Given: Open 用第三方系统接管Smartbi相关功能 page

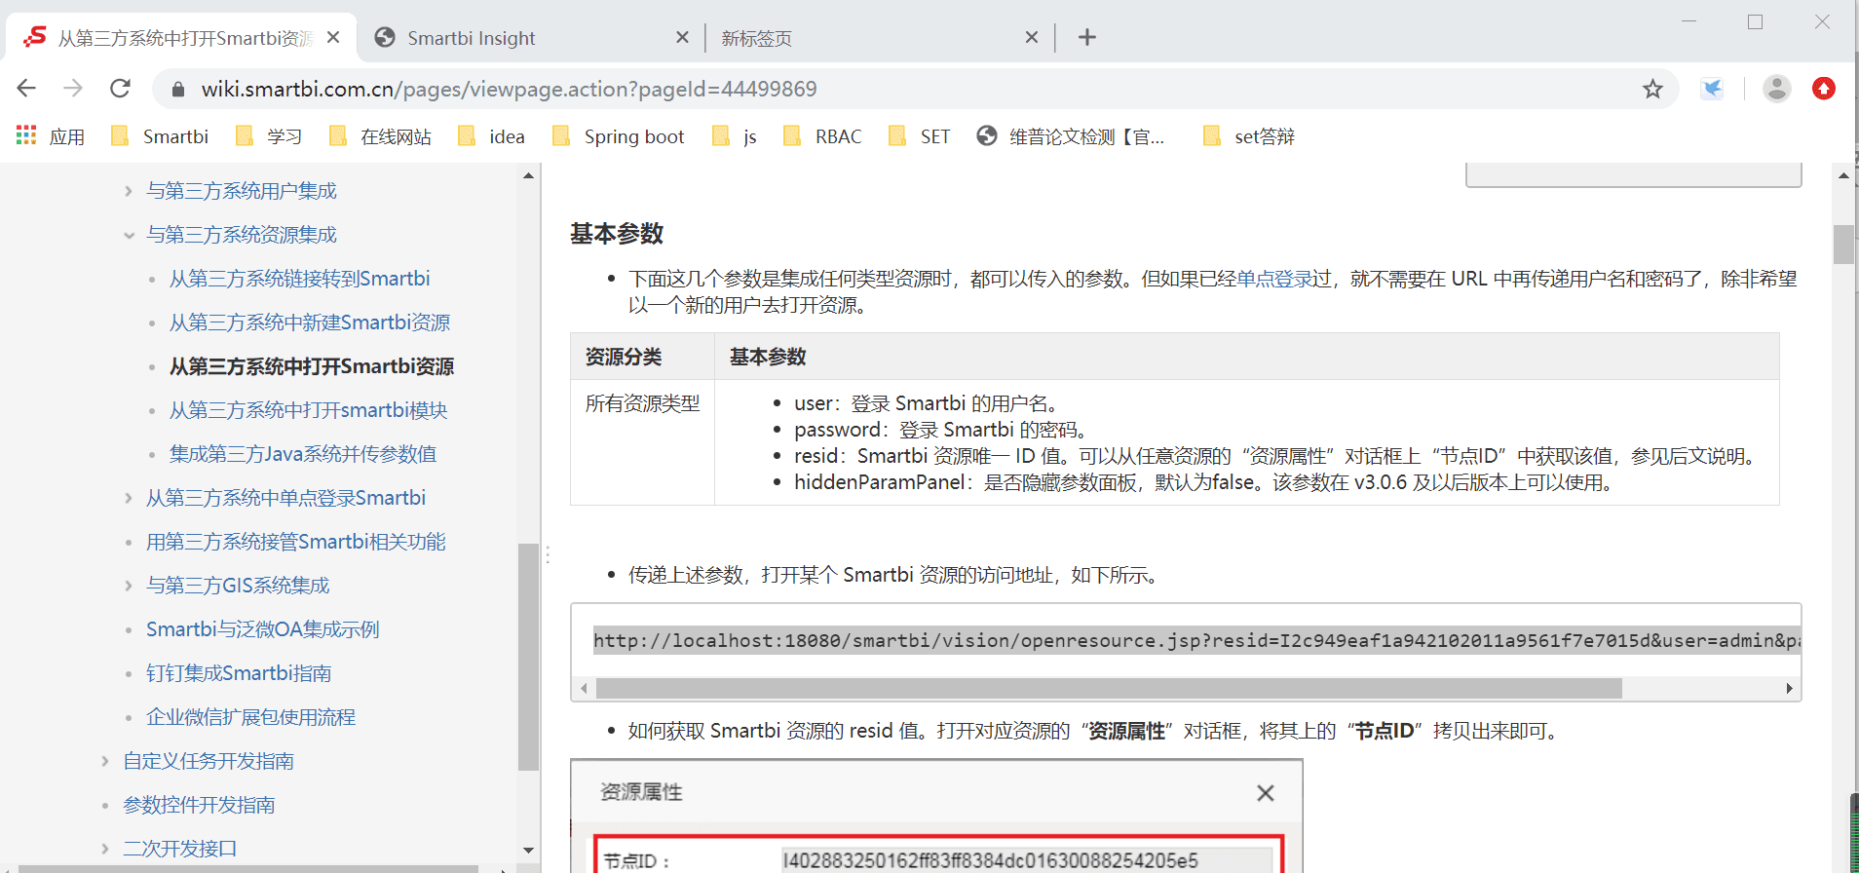Looking at the screenshot, I should click(x=295, y=542).
